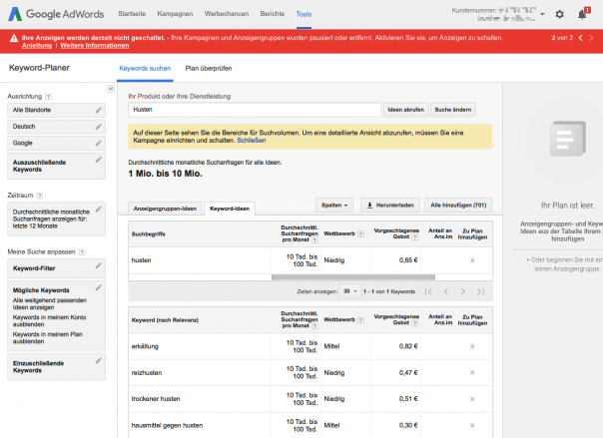Download keyword ideas via Herunterladen
Viewport: 603px width, 438px height.
390,206
